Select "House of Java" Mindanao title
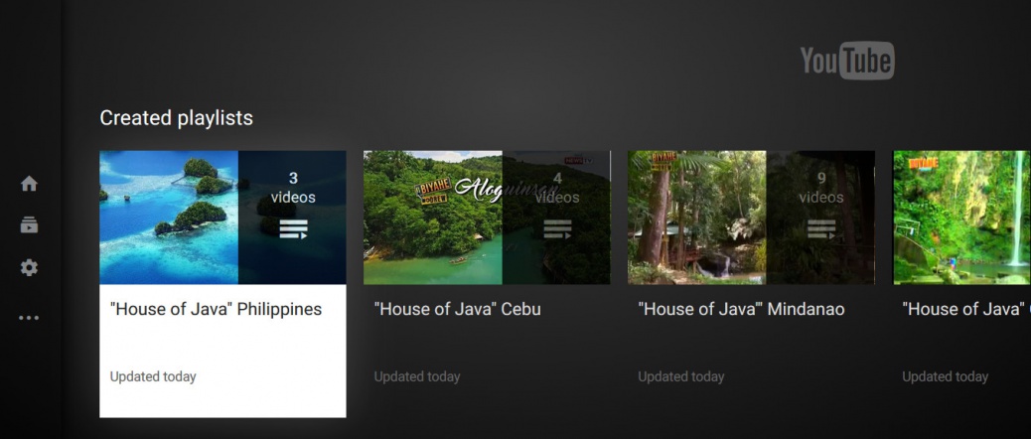This screenshot has width=1031, height=439. pyautogui.click(x=741, y=310)
